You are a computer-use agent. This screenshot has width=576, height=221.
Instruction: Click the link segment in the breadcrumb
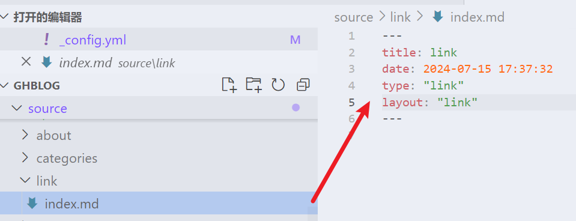(401, 17)
